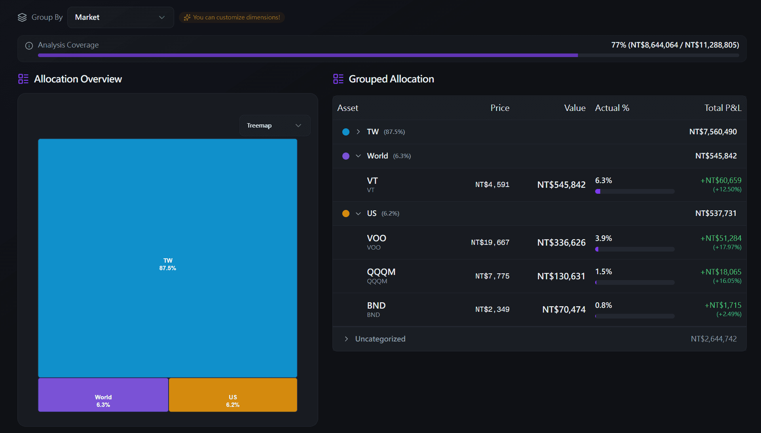Collapse the World group chevron
This screenshot has width=761, height=433.
tap(358, 156)
